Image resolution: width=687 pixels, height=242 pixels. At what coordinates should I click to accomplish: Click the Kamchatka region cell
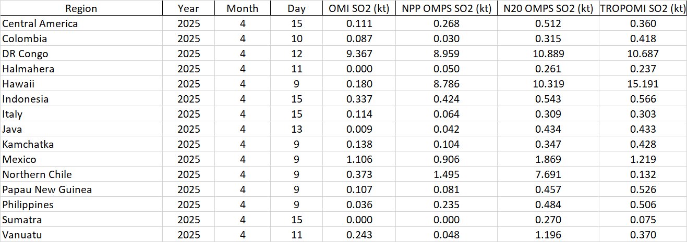(x=28, y=144)
